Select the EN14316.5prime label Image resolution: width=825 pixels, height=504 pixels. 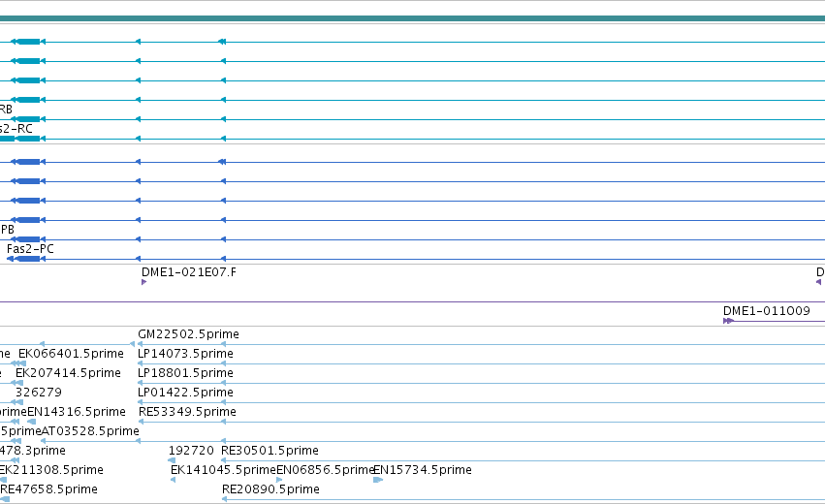(77, 411)
